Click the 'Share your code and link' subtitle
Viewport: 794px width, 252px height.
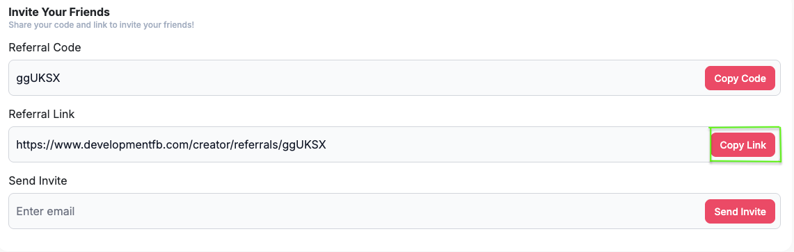coord(102,24)
